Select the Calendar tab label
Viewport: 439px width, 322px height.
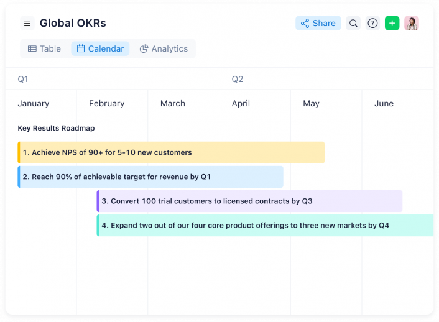coord(106,48)
